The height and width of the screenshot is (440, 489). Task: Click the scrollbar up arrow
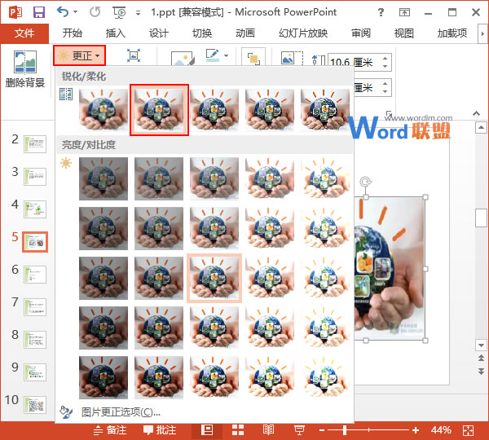pyautogui.click(x=481, y=128)
